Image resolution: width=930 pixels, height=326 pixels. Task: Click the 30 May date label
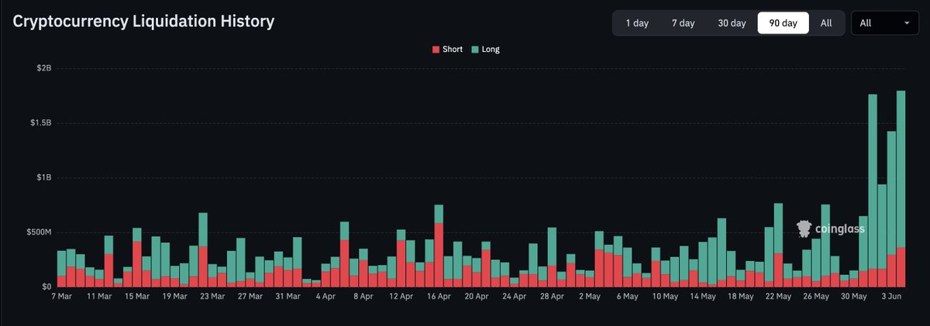click(x=855, y=297)
